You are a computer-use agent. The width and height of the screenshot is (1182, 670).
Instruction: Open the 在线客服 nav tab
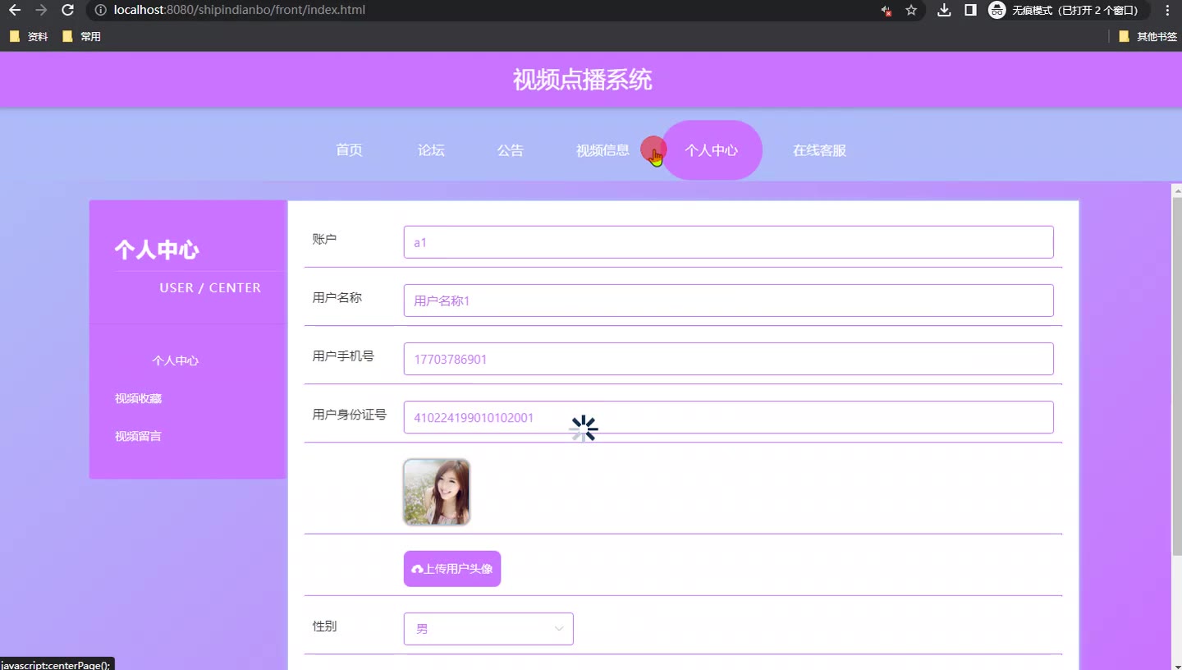click(x=819, y=150)
